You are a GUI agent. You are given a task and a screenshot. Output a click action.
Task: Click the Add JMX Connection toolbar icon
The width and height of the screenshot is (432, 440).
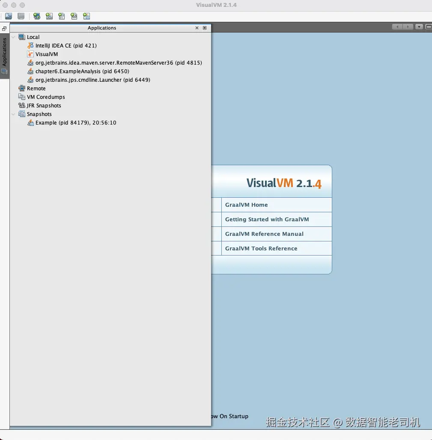[49, 16]
